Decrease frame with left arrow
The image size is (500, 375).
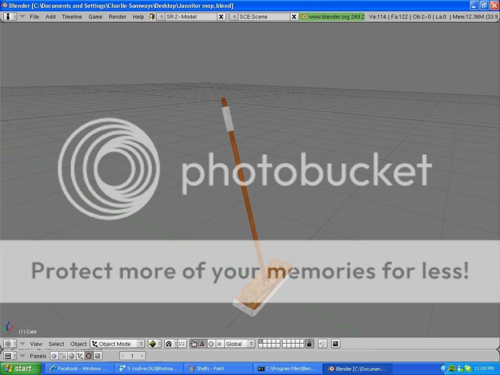(x=123, y=356)
